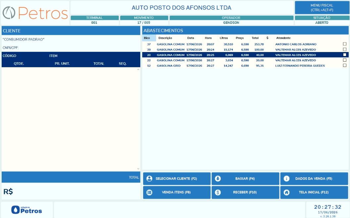Click the 6,690 price cell
The height and width of the screenshot is (218, 350).
click(245, 66)
